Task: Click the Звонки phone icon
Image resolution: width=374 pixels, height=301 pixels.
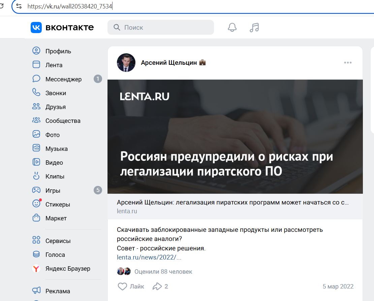Action: [x=36, y=93]
